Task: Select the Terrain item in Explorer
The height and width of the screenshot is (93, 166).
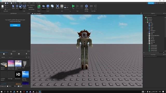Action: tap(150, 21)
